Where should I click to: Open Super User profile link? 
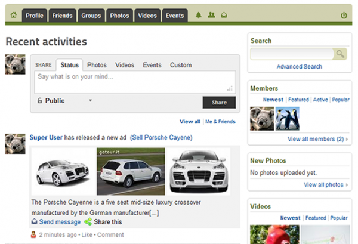coord(46,137)
